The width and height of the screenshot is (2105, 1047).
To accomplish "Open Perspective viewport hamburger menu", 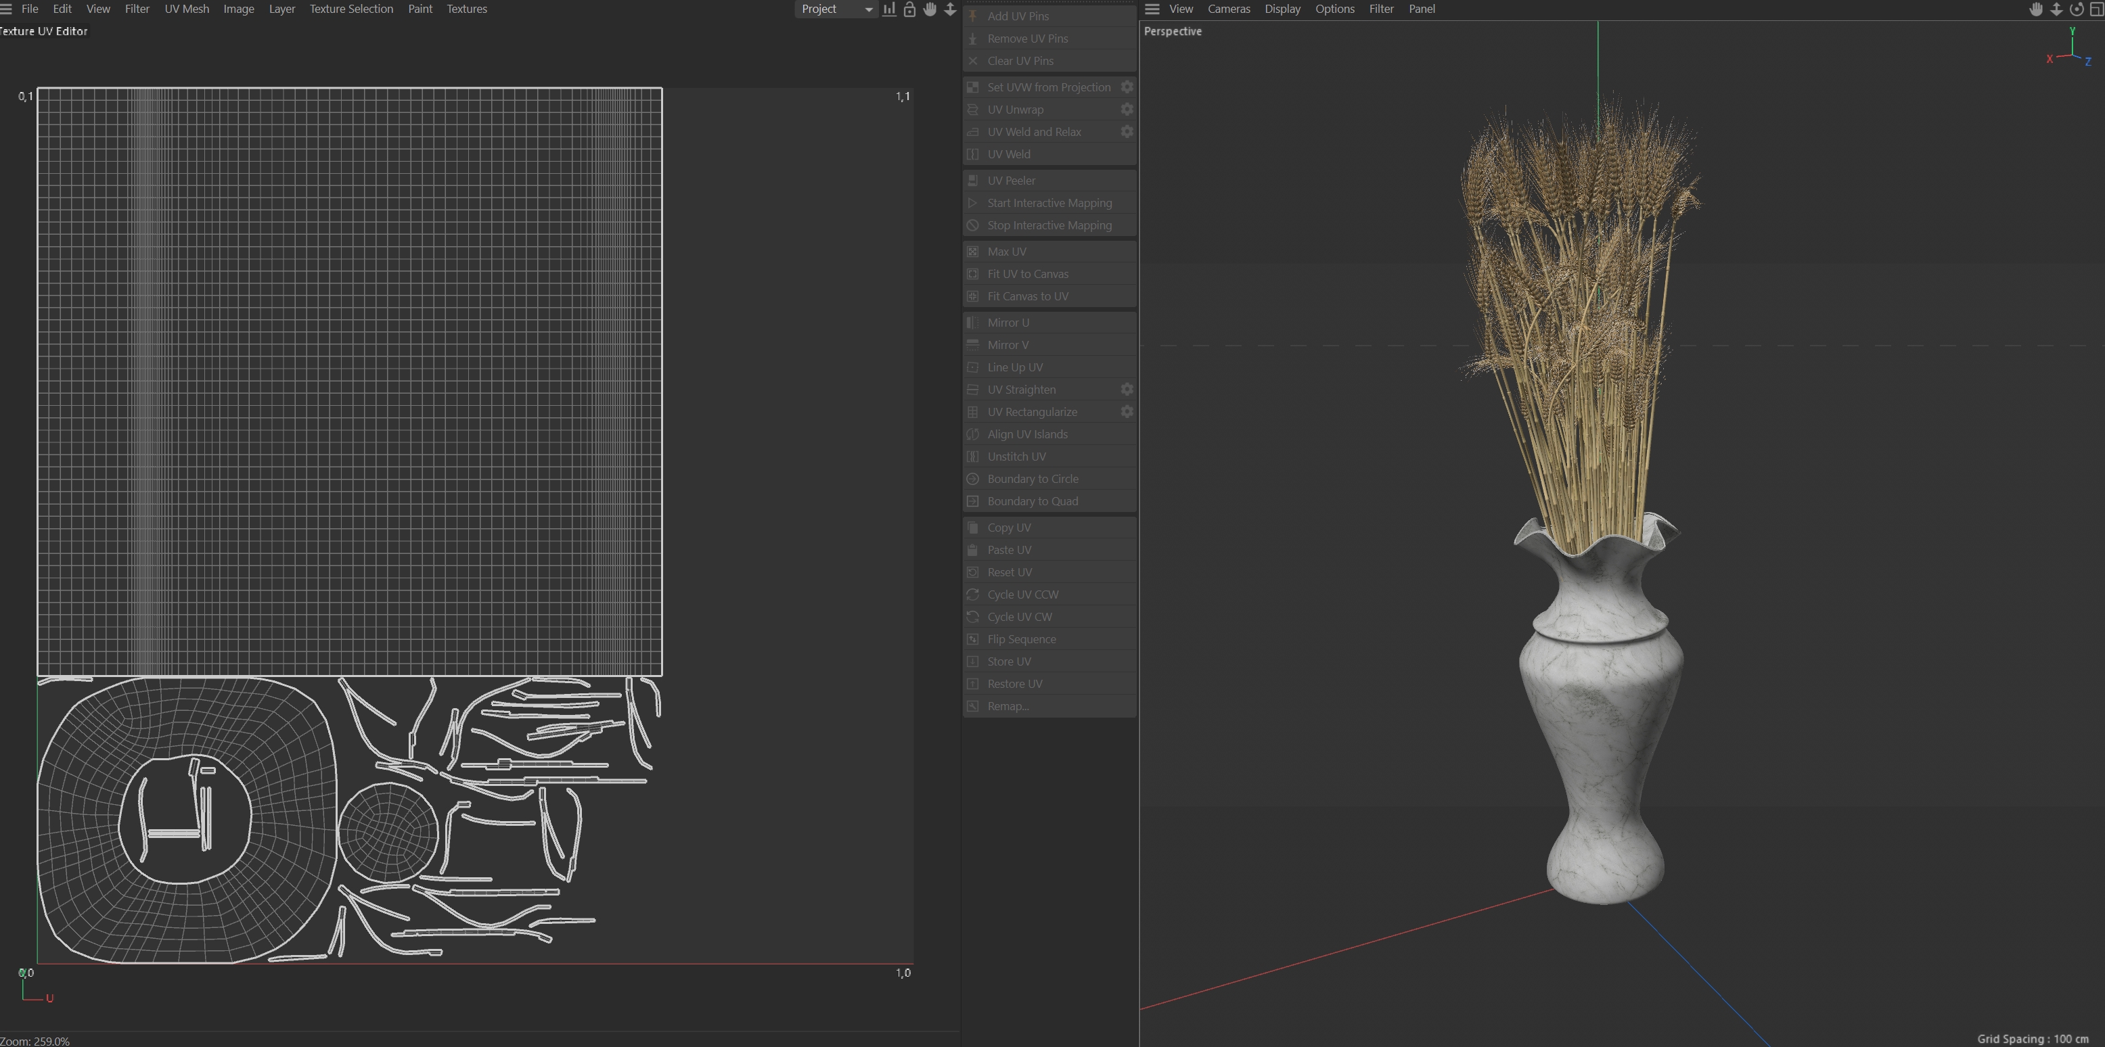I will pos(1152,9).
